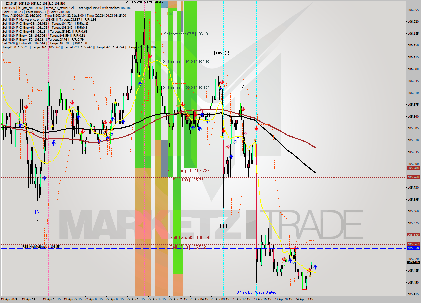Click the 'Sell 161.8 | 105.562' label
The image size is (421, 303).
187,247
